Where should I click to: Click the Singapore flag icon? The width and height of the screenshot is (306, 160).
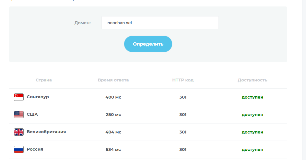coord(18,97)
